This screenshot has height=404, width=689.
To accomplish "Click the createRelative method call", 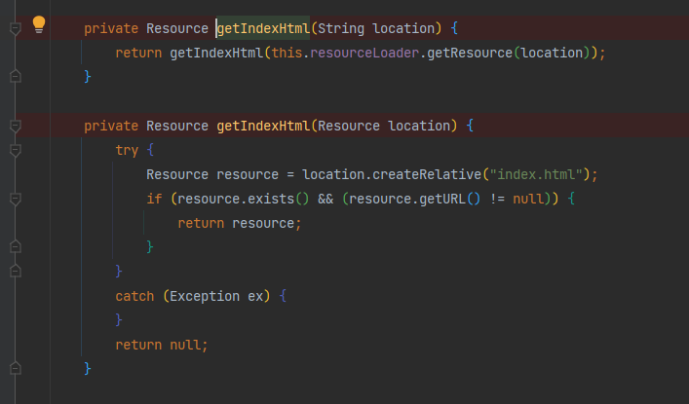I will click(426, 175).
